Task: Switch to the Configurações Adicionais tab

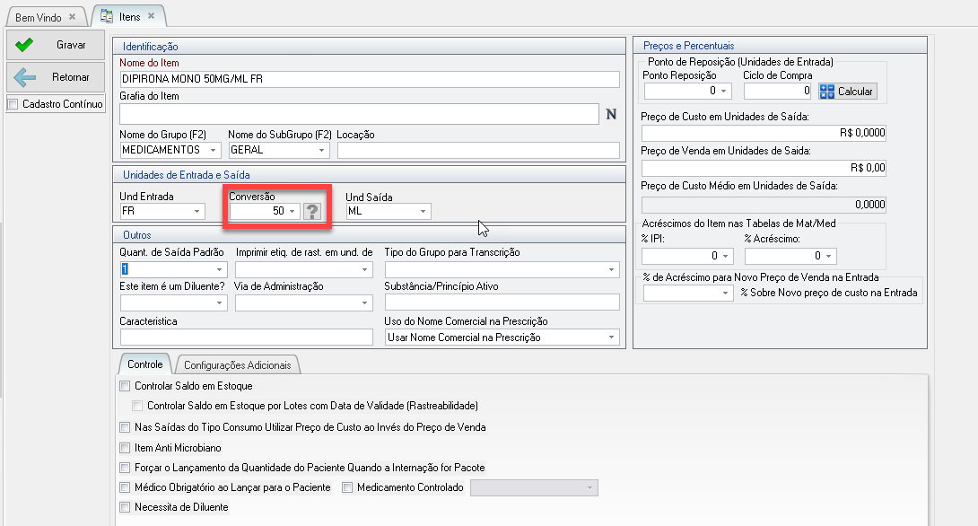Action: click(238, 364)
